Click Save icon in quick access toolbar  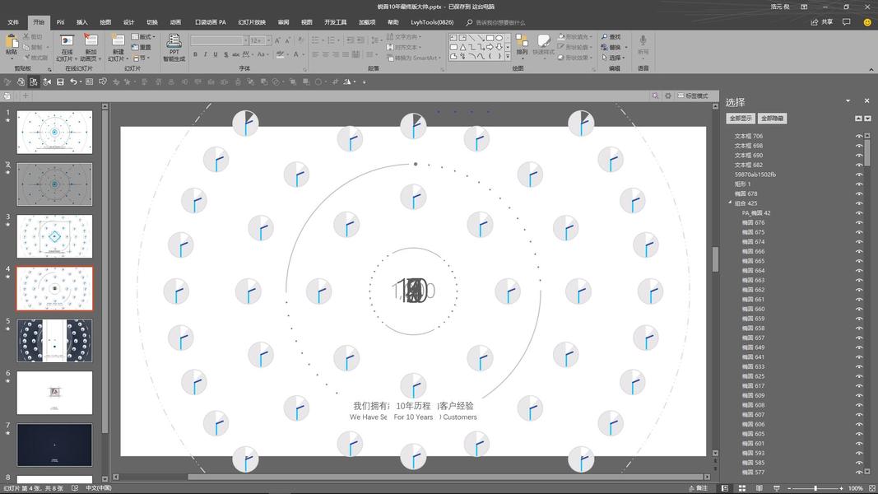60,82
